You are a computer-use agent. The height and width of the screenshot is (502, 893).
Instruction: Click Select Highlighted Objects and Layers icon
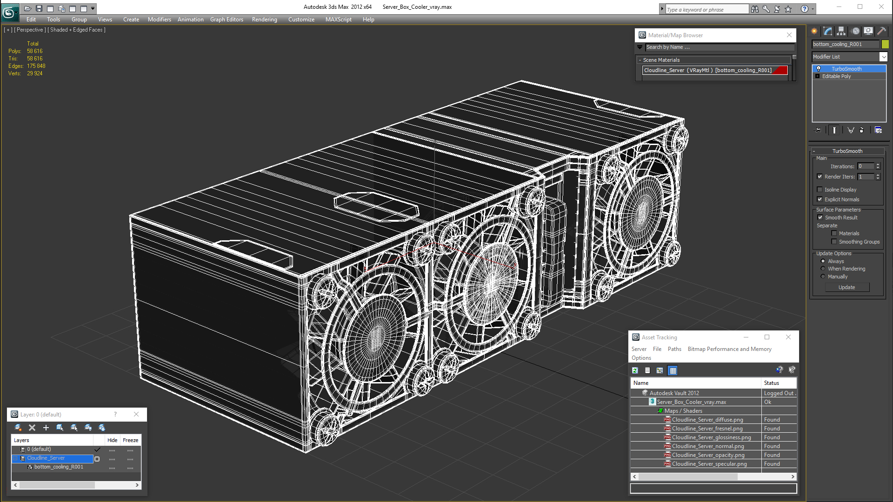pos(60,428)
